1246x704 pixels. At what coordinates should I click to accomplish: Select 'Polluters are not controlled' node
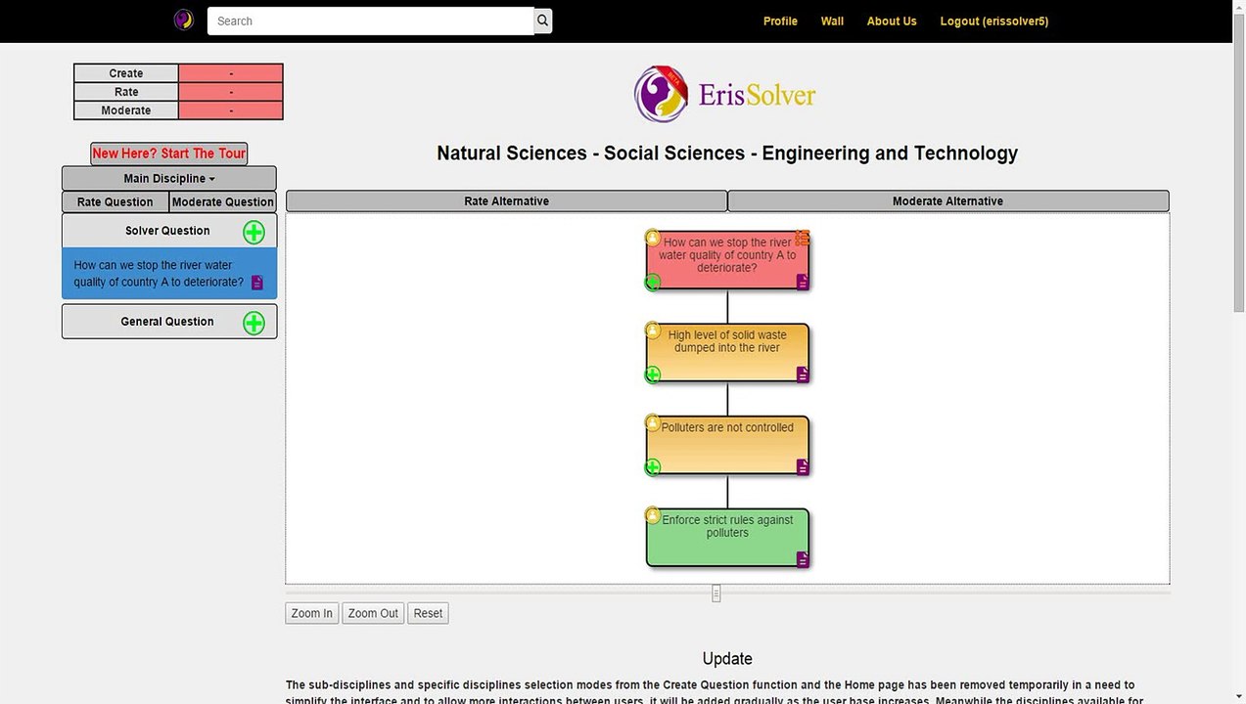point(727,445)
